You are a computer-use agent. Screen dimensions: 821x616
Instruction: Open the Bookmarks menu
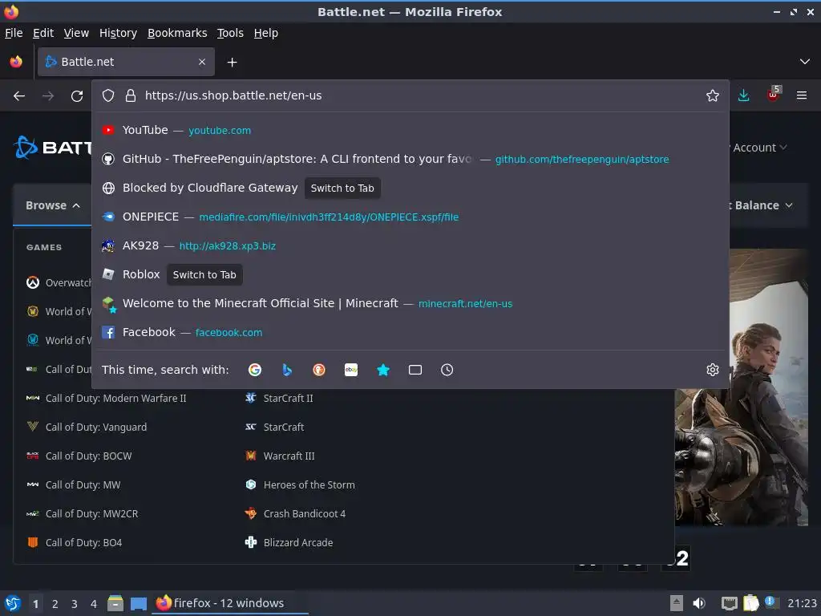(177, 33)
